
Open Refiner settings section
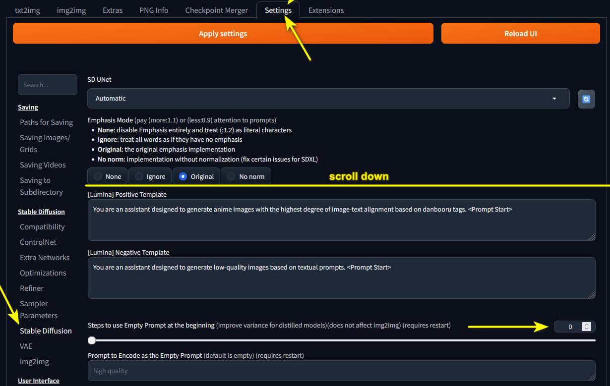point(32,288)
